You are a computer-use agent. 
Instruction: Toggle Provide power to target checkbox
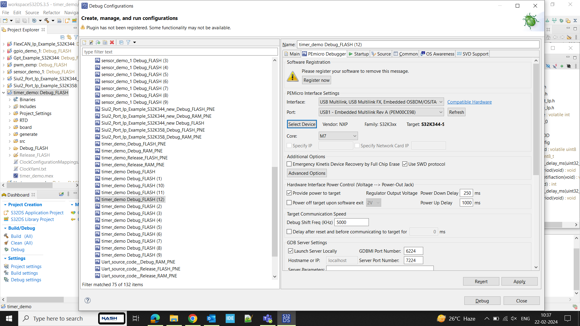pos(289,193)
